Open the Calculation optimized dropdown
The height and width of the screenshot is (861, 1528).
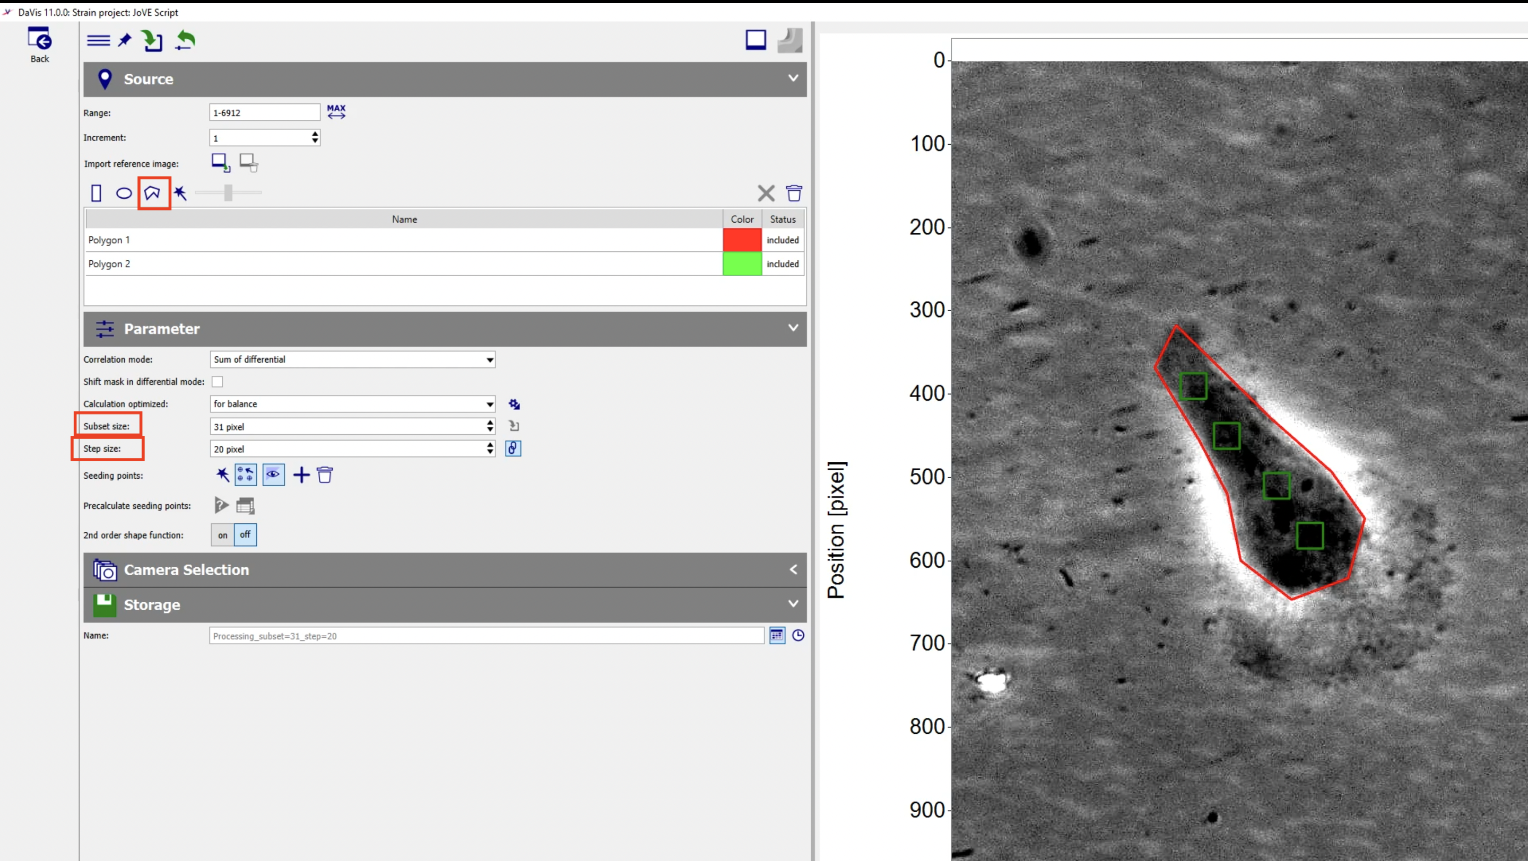pyautogui.click(x=352, y=404)
